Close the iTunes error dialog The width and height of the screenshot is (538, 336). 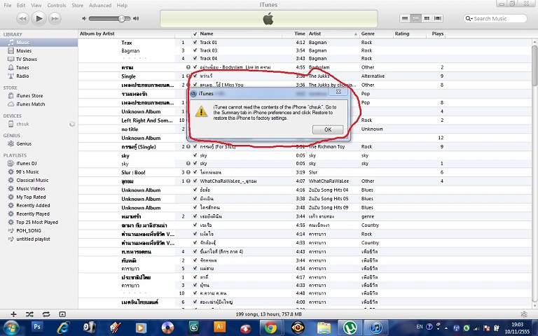pyautogui.click(x=338, y=92)
